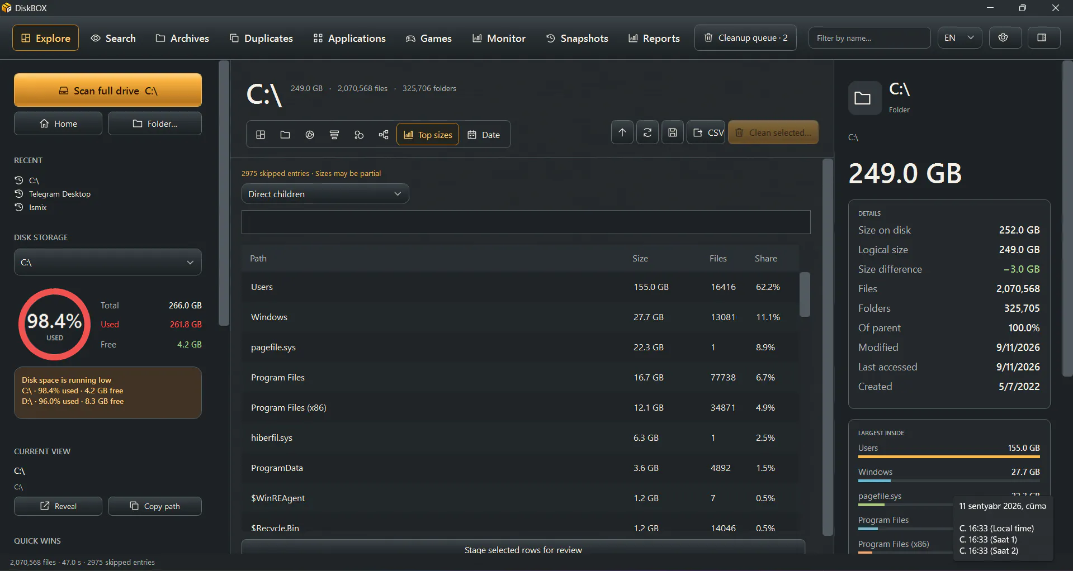Click Clean selected button
Viewport: 1073px width, 571px height.
[x=773, y=132]
